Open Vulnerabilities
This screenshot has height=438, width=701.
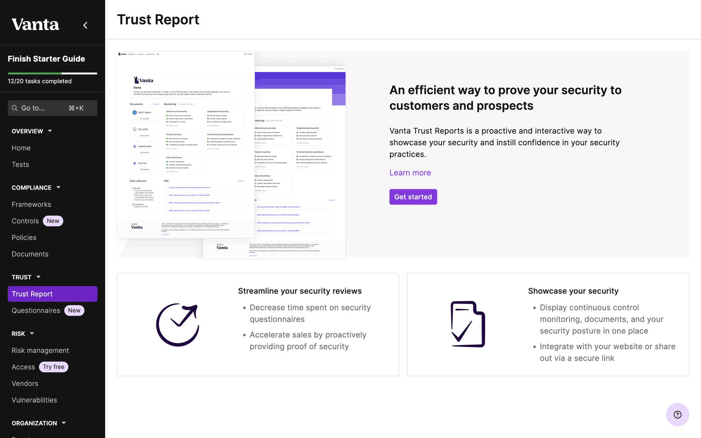(34, 400)
